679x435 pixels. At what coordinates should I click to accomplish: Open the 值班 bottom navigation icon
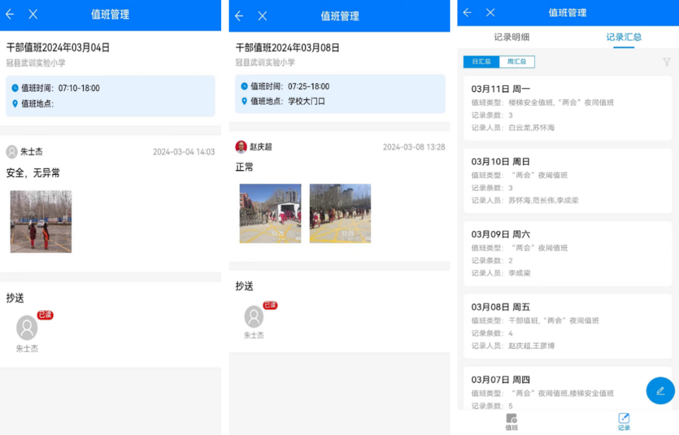click(511, 422)
